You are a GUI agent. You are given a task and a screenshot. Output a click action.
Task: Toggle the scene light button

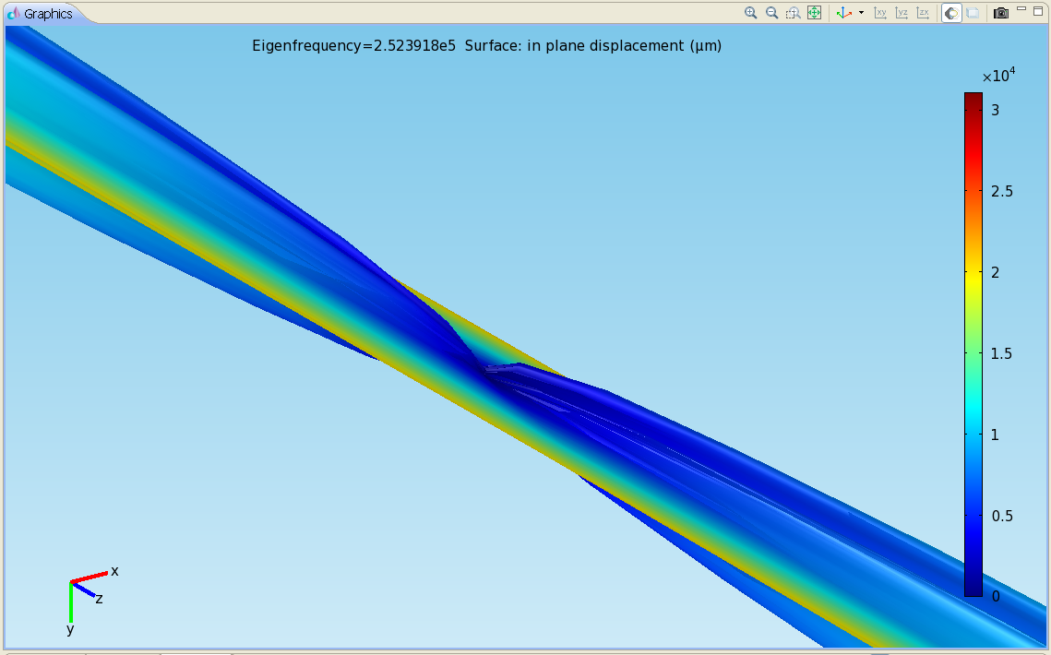coord(950,13)
